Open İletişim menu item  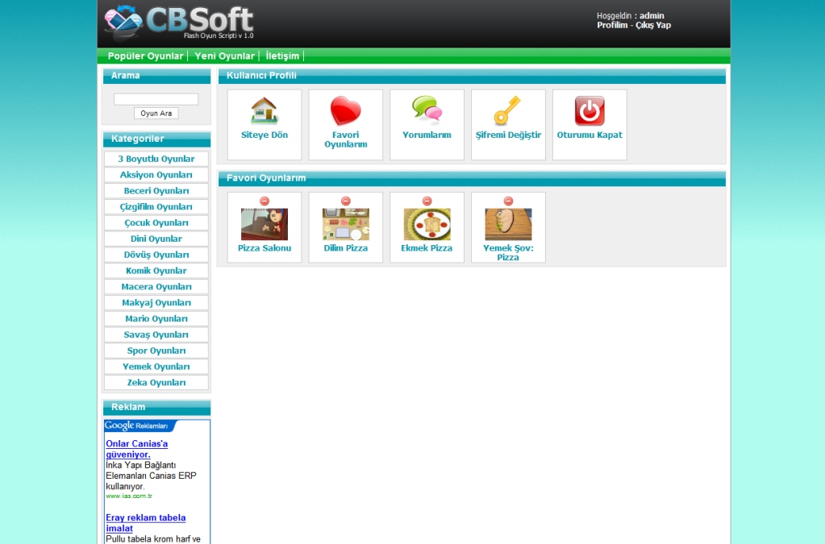tap(282, 56)
